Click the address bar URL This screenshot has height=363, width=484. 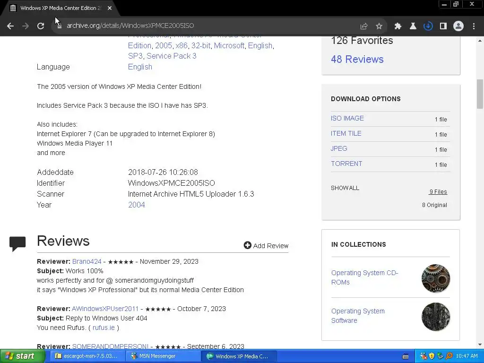130,26
